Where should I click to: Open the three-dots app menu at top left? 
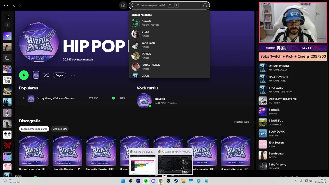click(6, 5)
